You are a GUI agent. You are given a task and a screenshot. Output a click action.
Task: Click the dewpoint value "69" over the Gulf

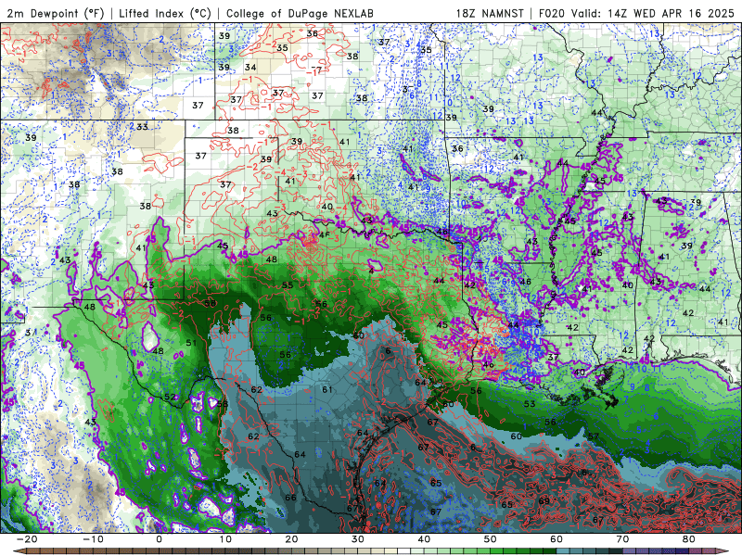point(544,501)
